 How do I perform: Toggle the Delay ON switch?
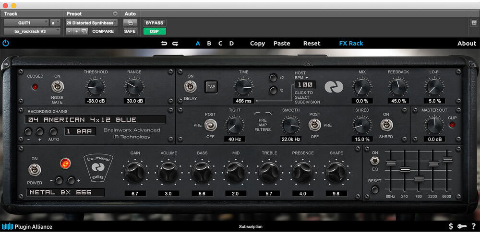click(x=191, y=87)
